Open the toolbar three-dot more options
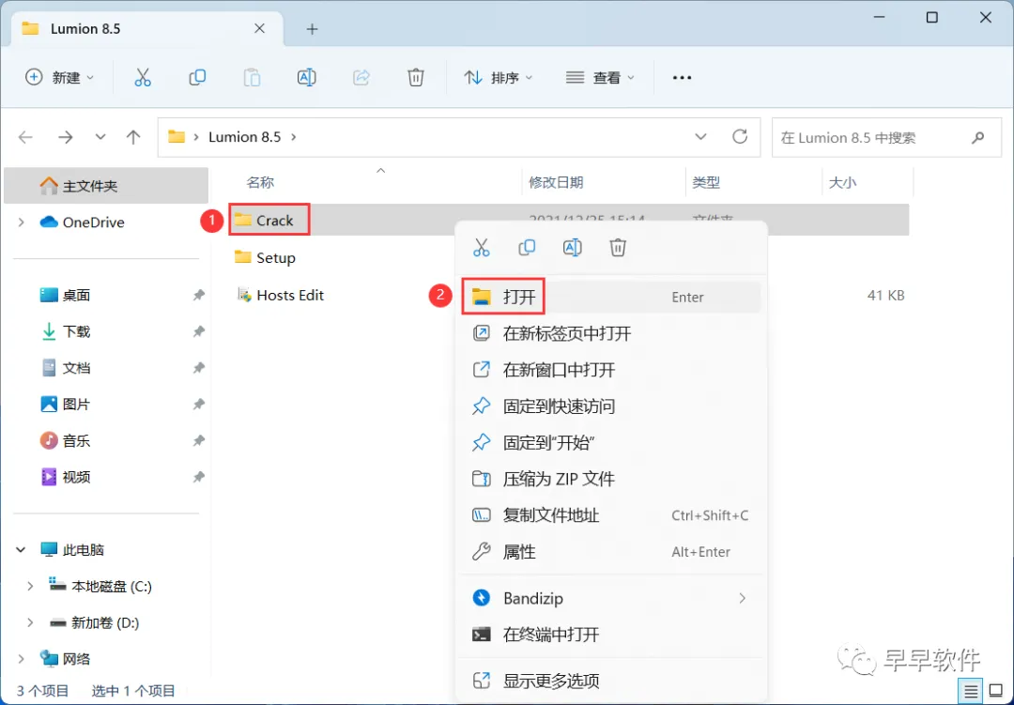1014x705 pixels. coord(682,78)
